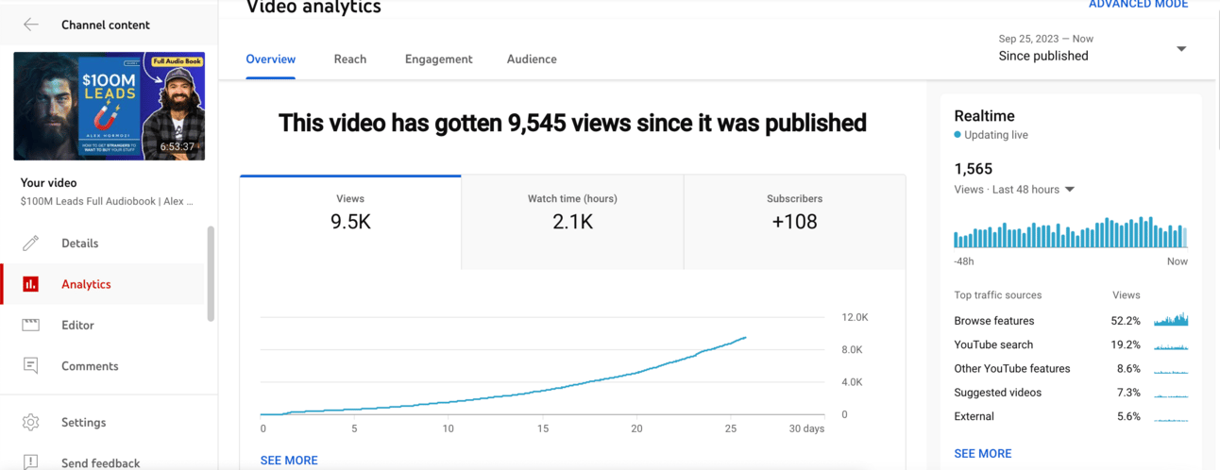Viewport: 1220px width, 470px height.
Task: Click the Realtime panel heading
Action: [x=984, y=116]
